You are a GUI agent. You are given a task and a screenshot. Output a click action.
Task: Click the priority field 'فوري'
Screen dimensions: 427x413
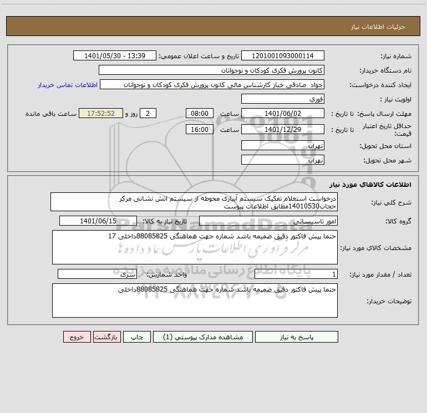[x=283, y=99]
